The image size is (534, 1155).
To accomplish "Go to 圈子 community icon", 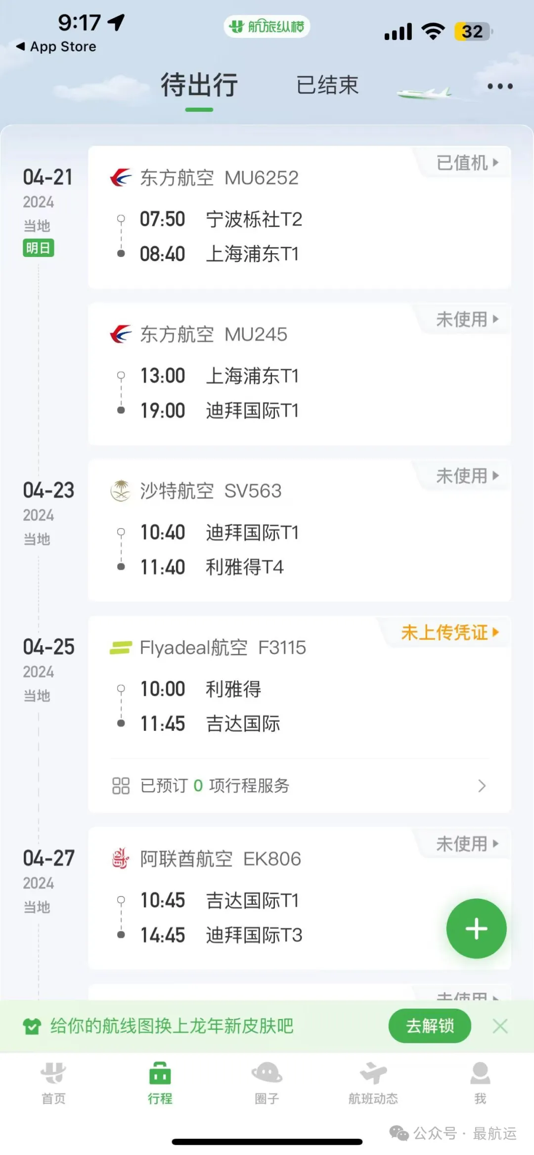I will point(267,1072).
